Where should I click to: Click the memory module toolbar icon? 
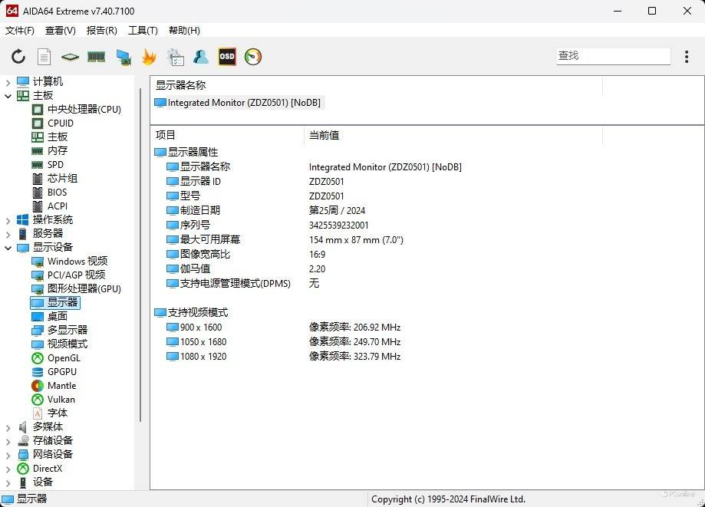coord(96,57)
